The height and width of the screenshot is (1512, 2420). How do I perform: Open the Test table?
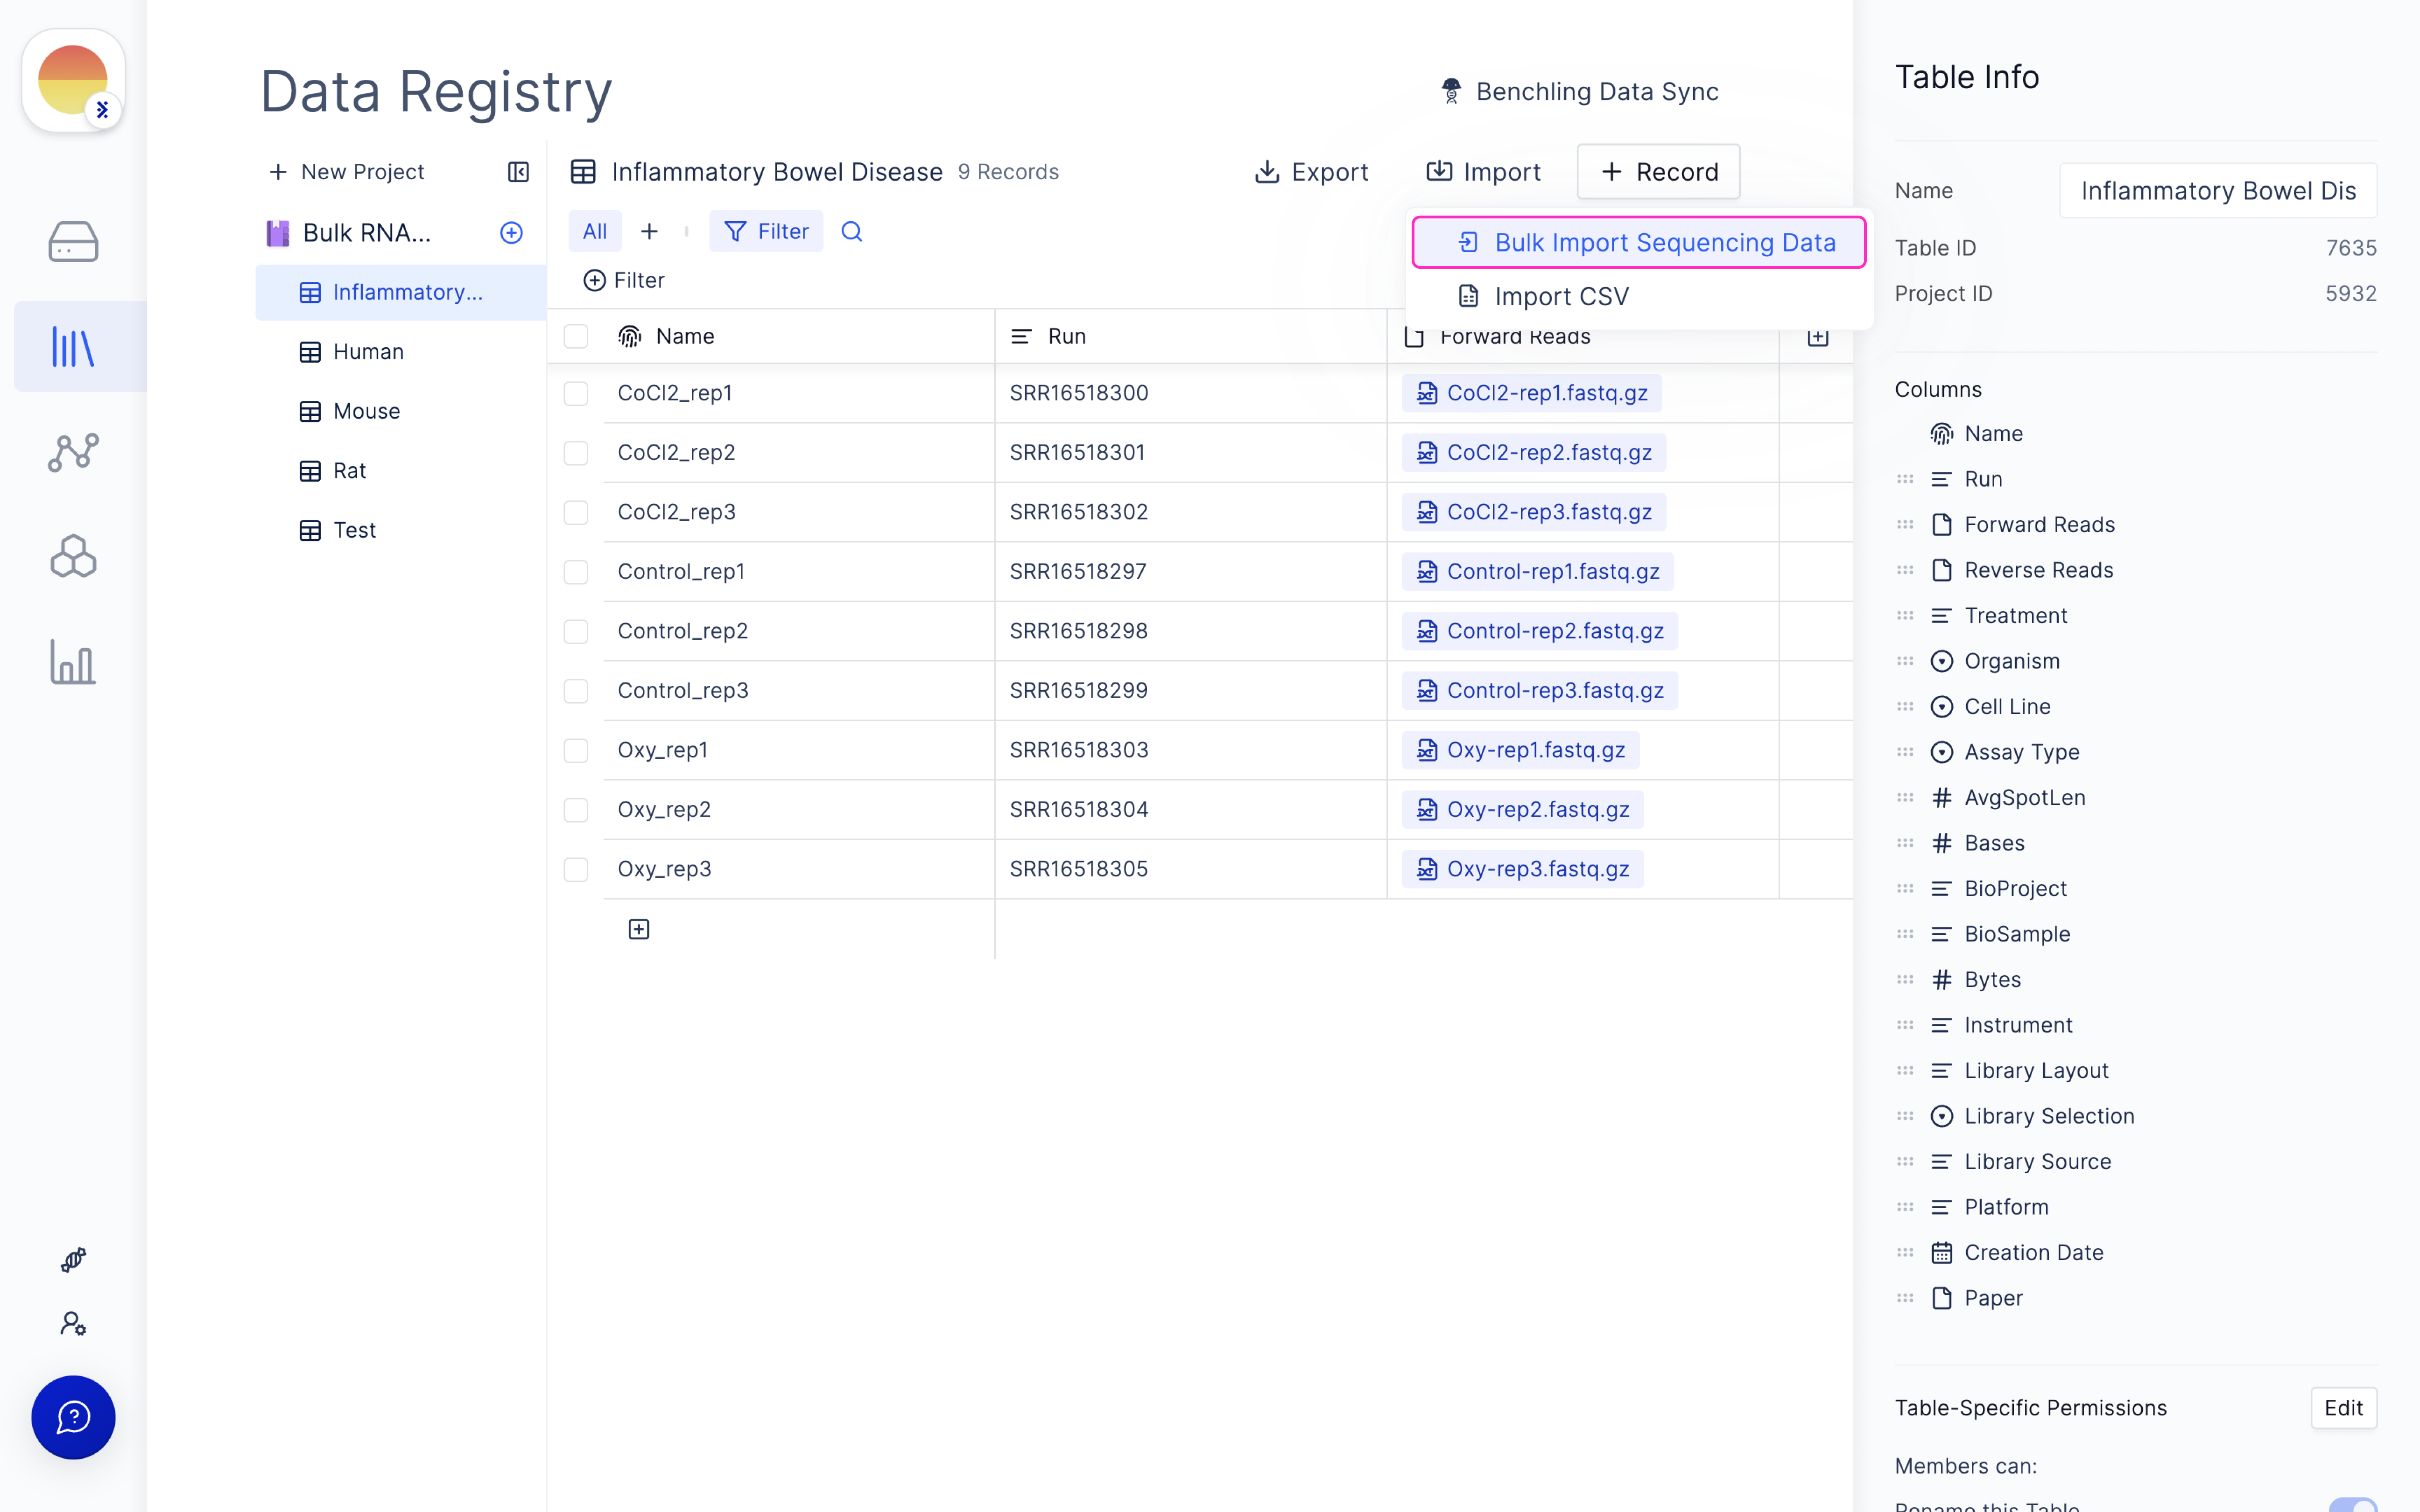(401, 530)
